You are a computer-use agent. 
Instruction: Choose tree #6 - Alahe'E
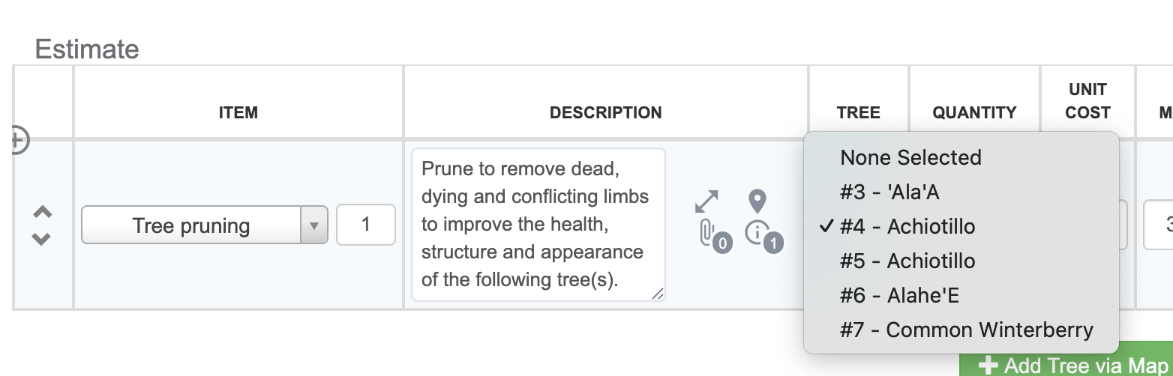(899, 295)
